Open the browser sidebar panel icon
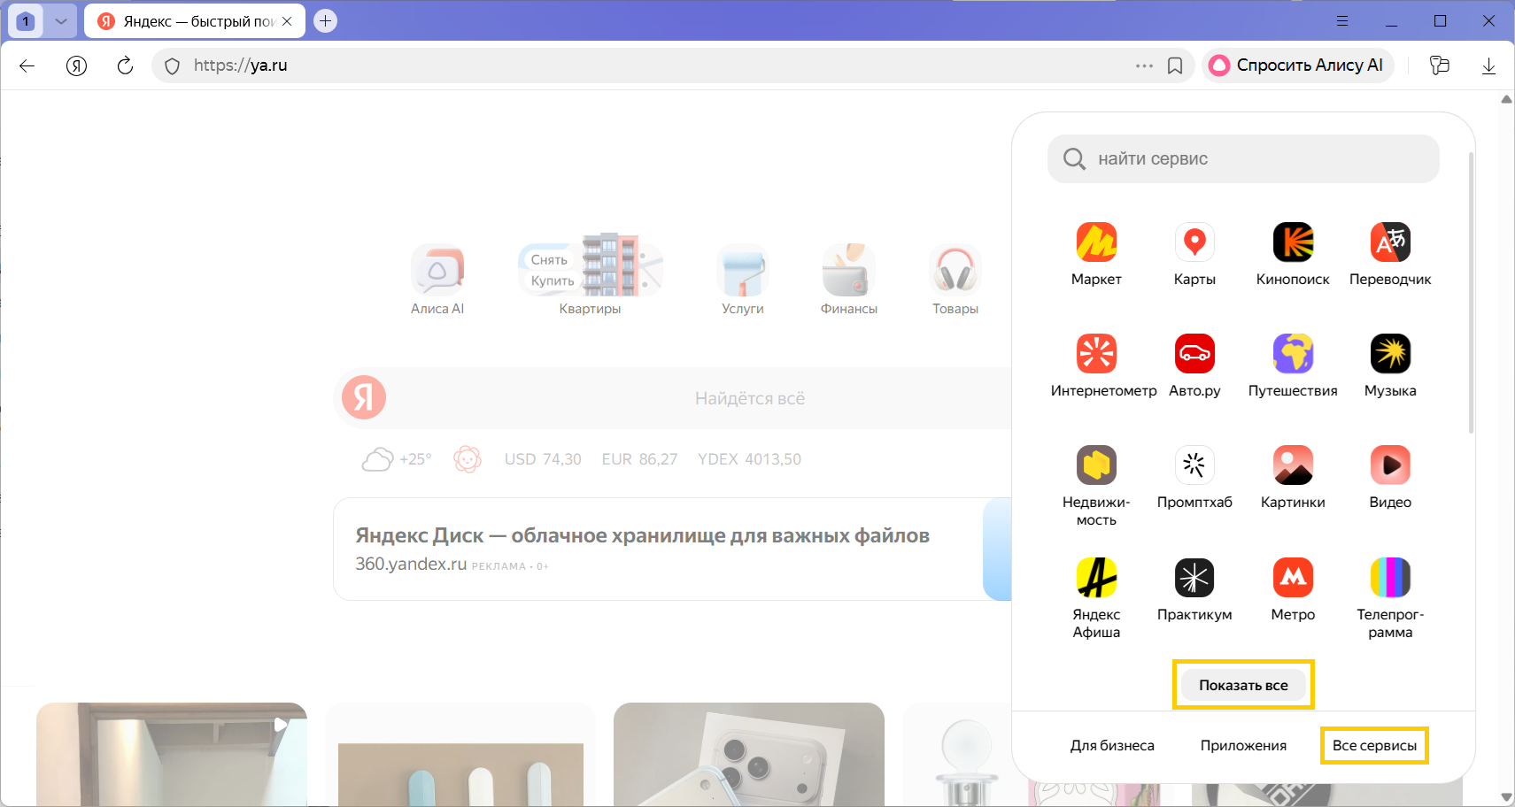Image resolution: width=1515 pixels, height=807 pixels. pos(1440,65)
